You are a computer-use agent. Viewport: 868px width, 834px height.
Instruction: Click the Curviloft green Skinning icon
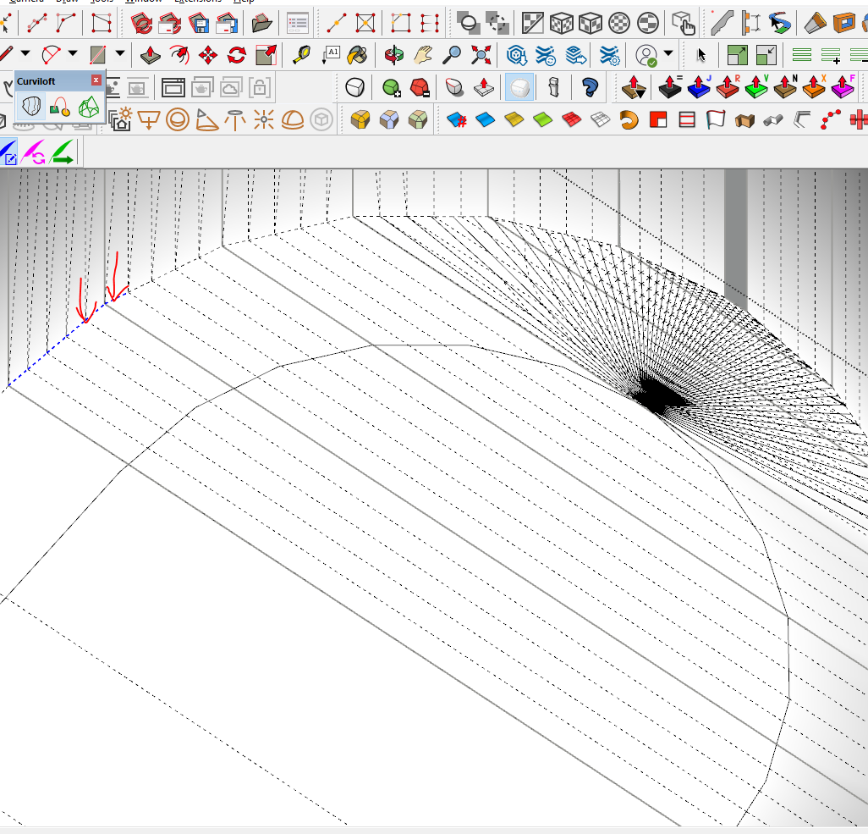[x=89, y=106]
